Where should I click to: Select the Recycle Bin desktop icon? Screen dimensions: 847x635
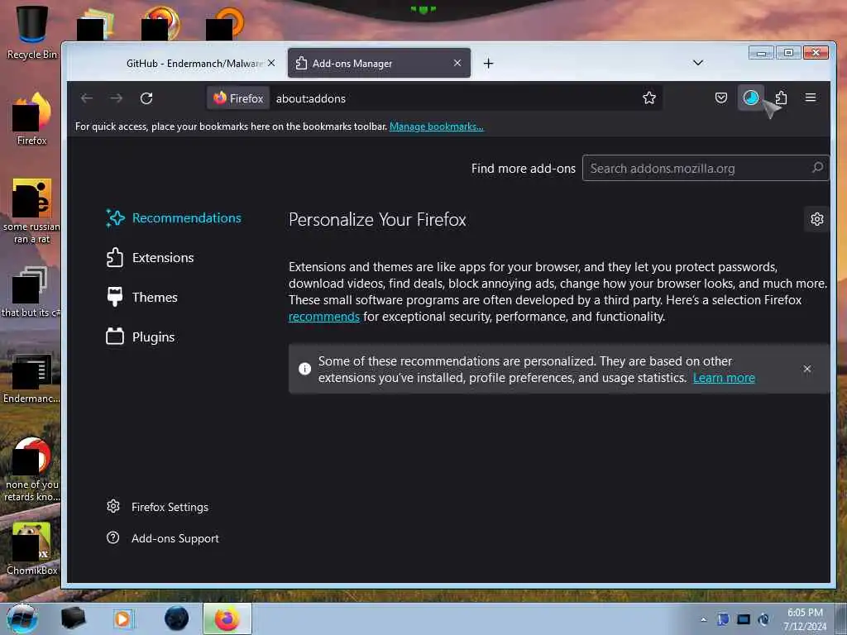pyautogui.click(x=32, y=32)
